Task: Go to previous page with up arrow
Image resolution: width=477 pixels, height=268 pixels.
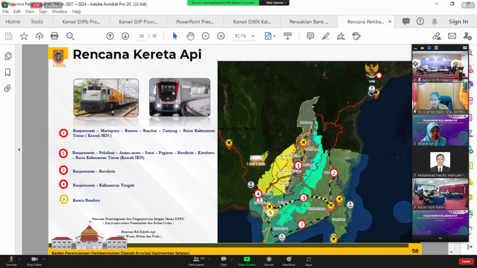Action: coord(110,36)
